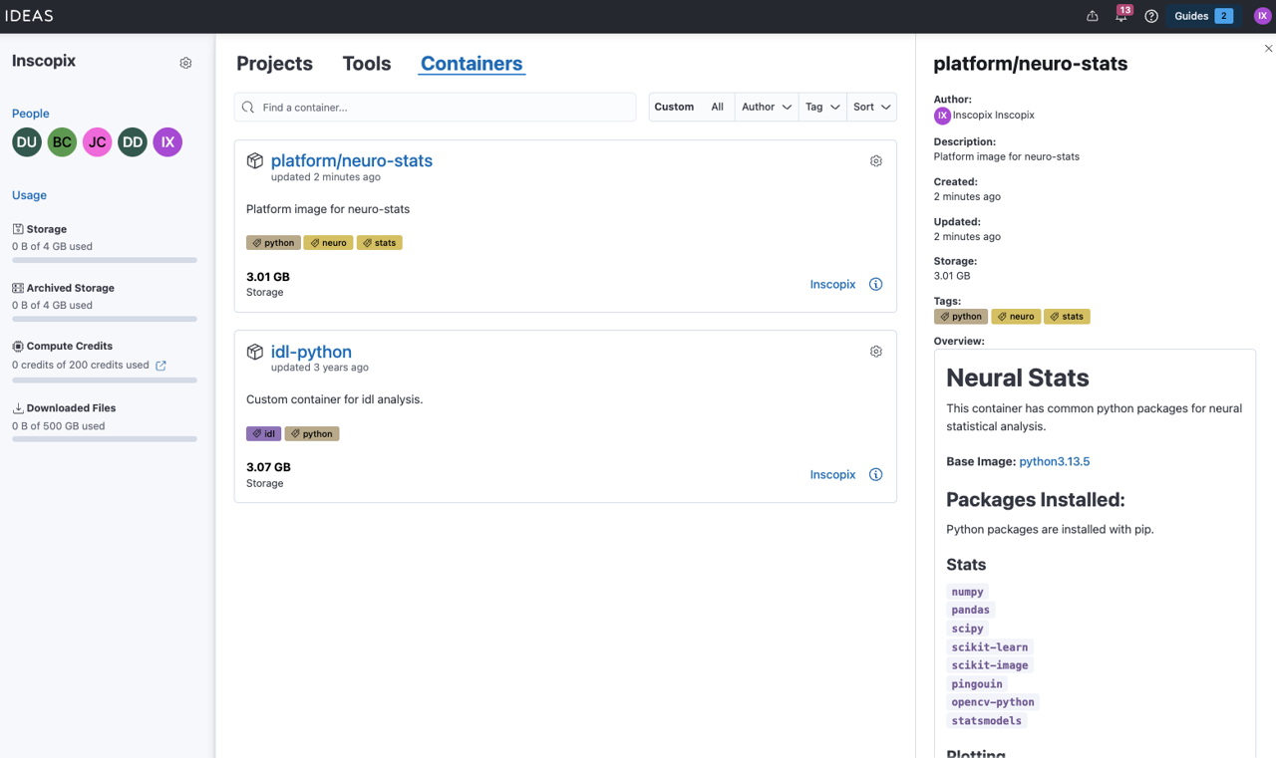1276x758 pixels.
Task: Open settings gear for idl-python container
Action: pos(875,352)
